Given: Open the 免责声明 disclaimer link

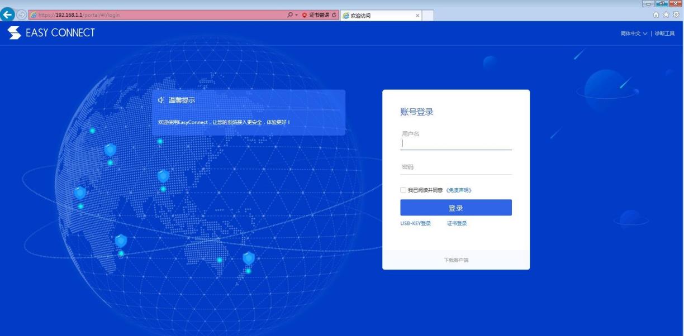Looking at the screenshot, I should [x=459, y=190].
